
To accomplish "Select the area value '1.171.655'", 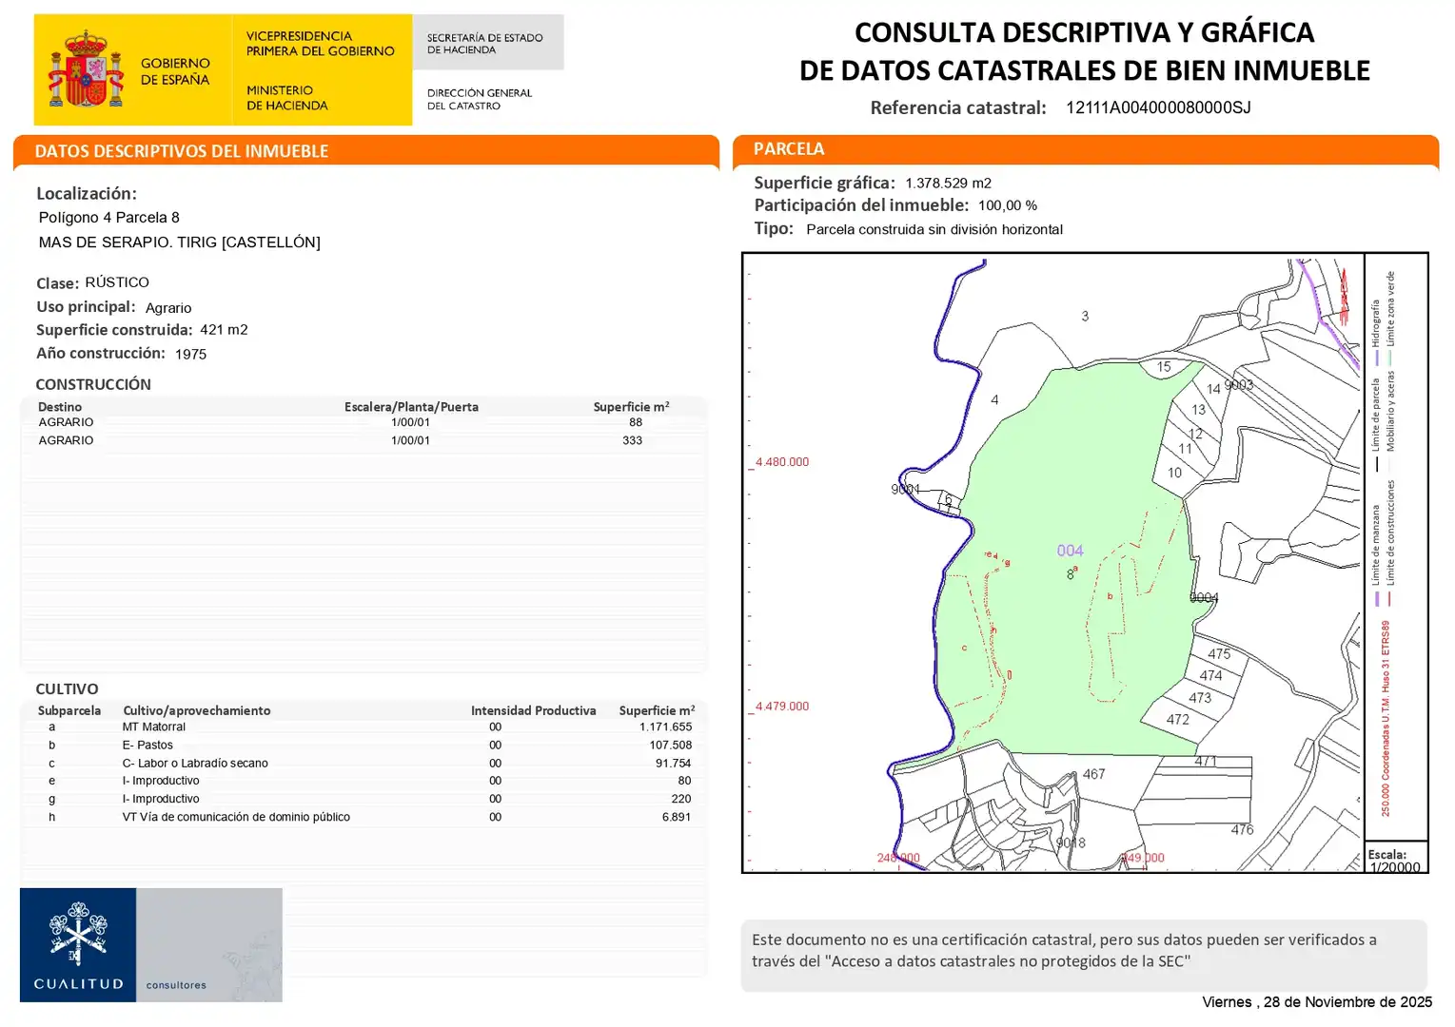I will [666, 727].
